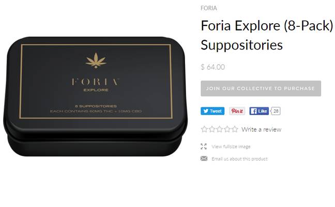This screenshot has width=335, height=207.
Task: Open the Facebook like count bubble
Action: pyautogui.click(x=276, y=111)
